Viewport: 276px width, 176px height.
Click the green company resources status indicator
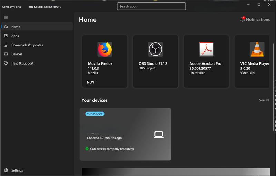pos(87,149)
